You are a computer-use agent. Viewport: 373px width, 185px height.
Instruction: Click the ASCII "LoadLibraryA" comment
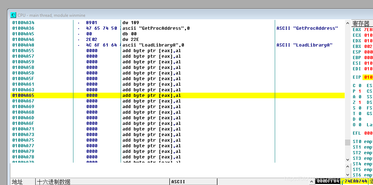(304, 45)
